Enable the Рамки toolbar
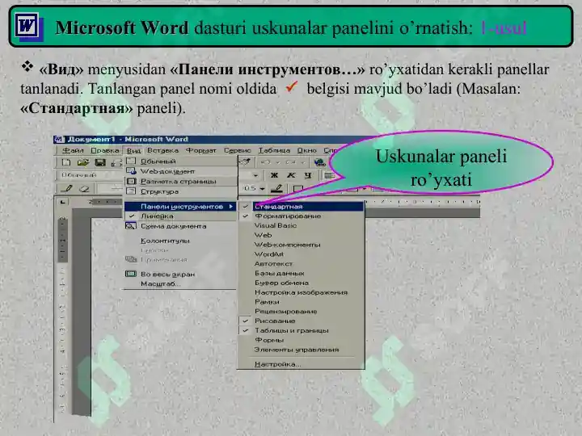The width and height of the screenshot is (582, 436). click(301, 302)
